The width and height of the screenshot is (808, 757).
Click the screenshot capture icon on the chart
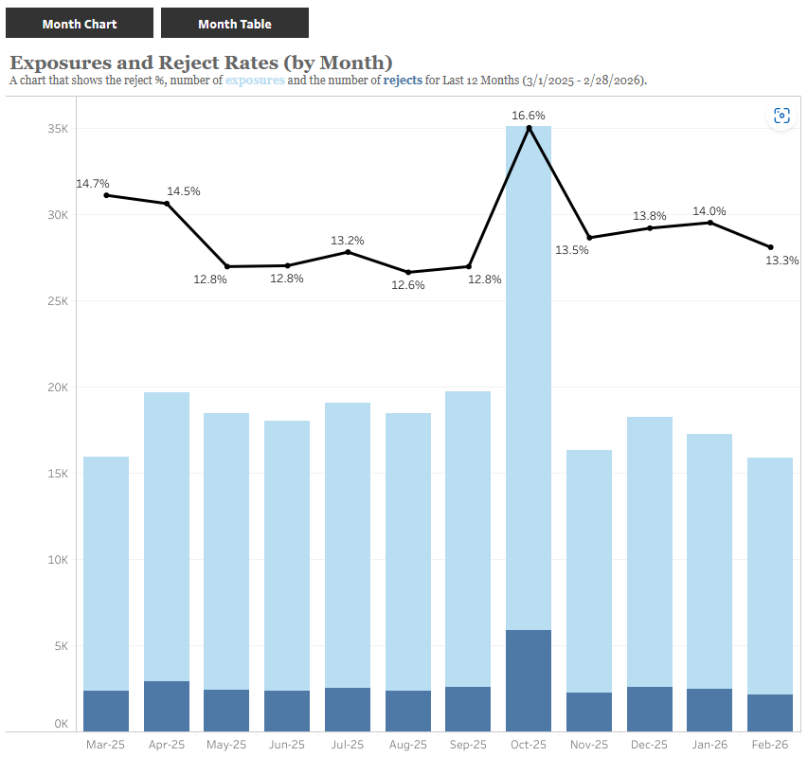click(x=781, y=115)
